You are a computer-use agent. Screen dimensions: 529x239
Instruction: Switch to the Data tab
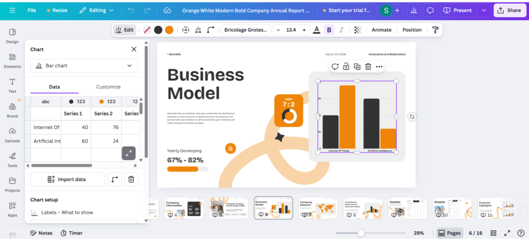pos(54,87)
